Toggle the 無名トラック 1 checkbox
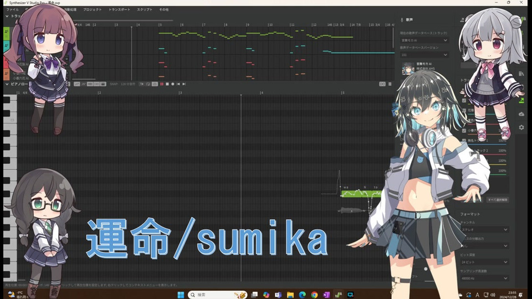The width and height of the screenshot is (532, 299). click(x=464, y=140)
